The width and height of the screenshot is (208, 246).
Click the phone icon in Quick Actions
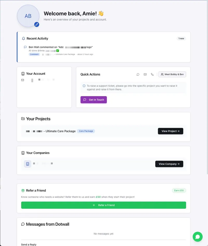coord(152,74)
